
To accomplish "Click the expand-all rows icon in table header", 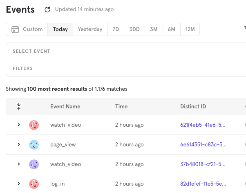I will pyautogui.click(x=19, y=107).
